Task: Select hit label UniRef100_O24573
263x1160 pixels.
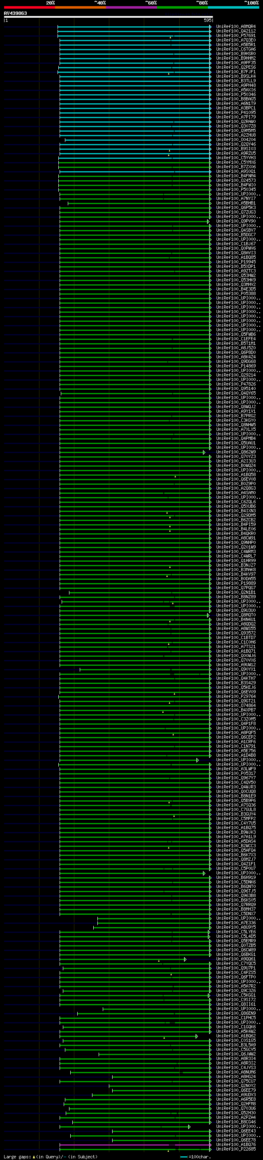Action: coord(235,181)
